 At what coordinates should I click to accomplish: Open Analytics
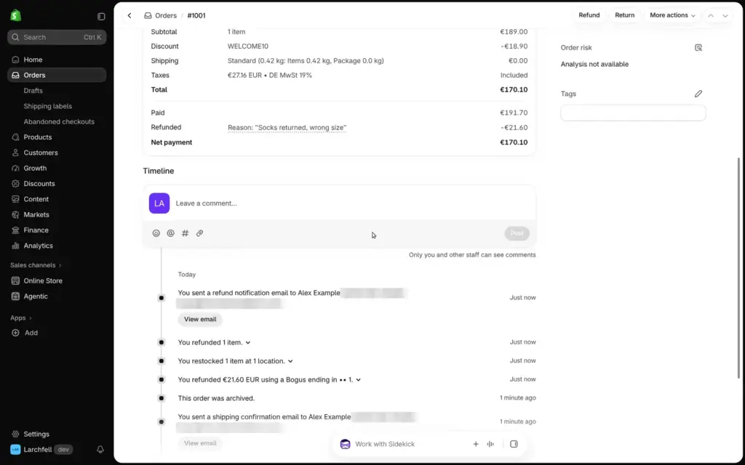[57, 246]
